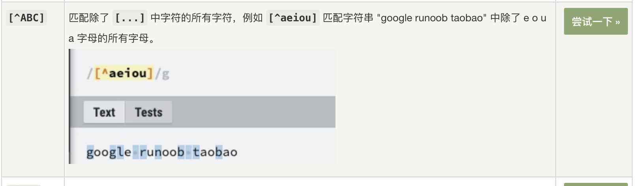Switch to the Text tab
This screenshot has height=186, width=637.
104,112
